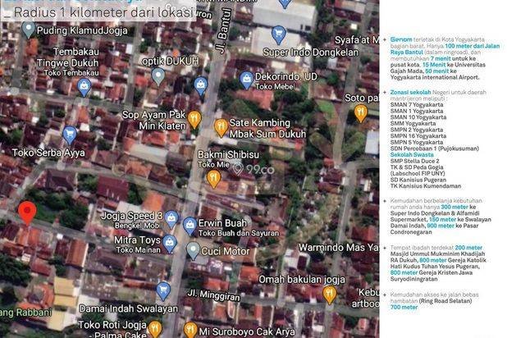Click the Dekorindo. UD label

click(286, 76)
